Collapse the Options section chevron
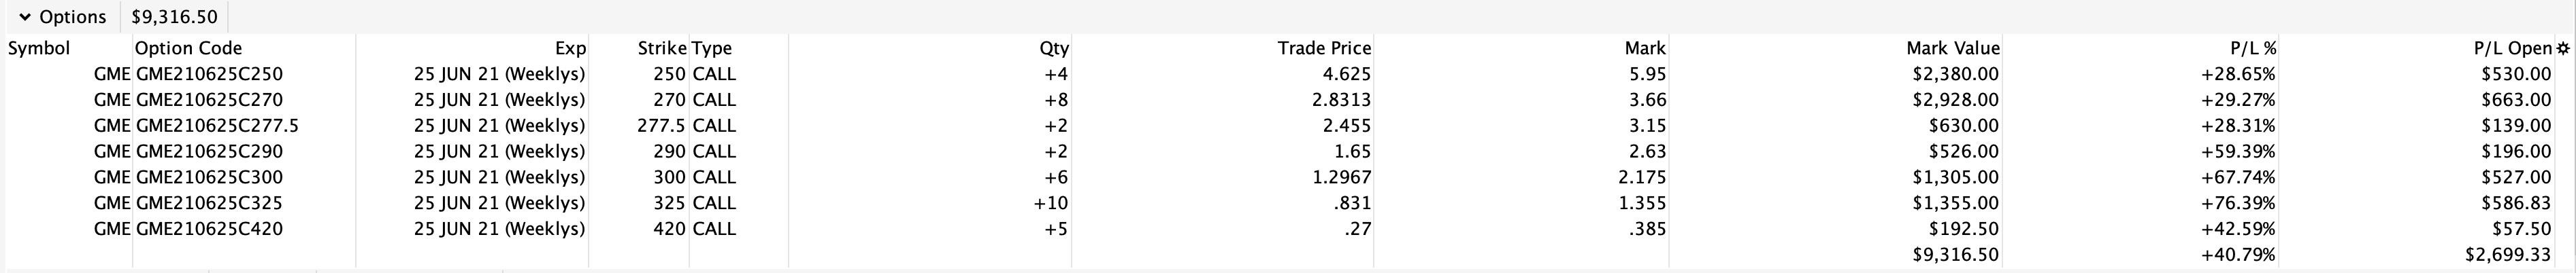The width and height of the screenshot is (2576, 273). click(x=25, y=18)
